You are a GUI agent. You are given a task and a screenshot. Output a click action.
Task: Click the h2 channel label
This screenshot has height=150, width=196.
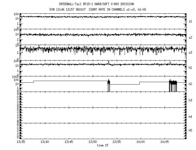pyautogui.click(x=191, y=84)
